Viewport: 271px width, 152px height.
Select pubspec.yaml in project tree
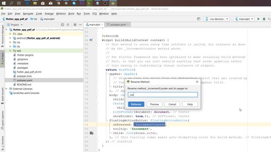[25, 80]
